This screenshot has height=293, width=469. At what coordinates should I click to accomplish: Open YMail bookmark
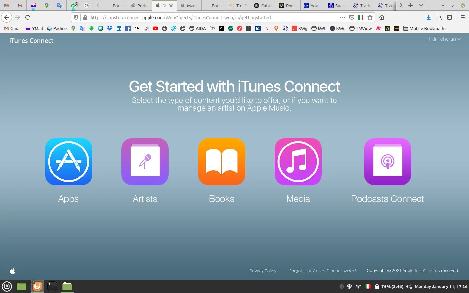(x=34, y=28)
